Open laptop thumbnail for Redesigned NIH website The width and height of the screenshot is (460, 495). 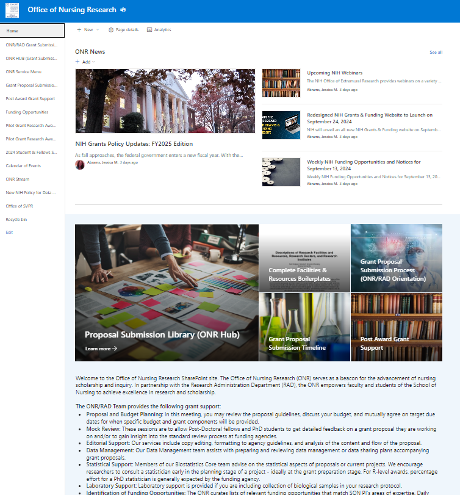tap(281, 125)
